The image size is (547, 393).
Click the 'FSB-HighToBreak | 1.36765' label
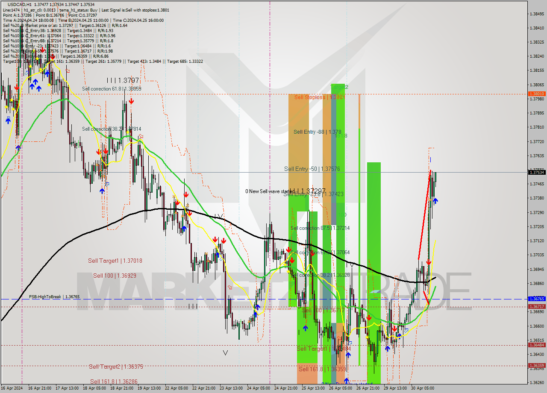(x=54, y=296)
